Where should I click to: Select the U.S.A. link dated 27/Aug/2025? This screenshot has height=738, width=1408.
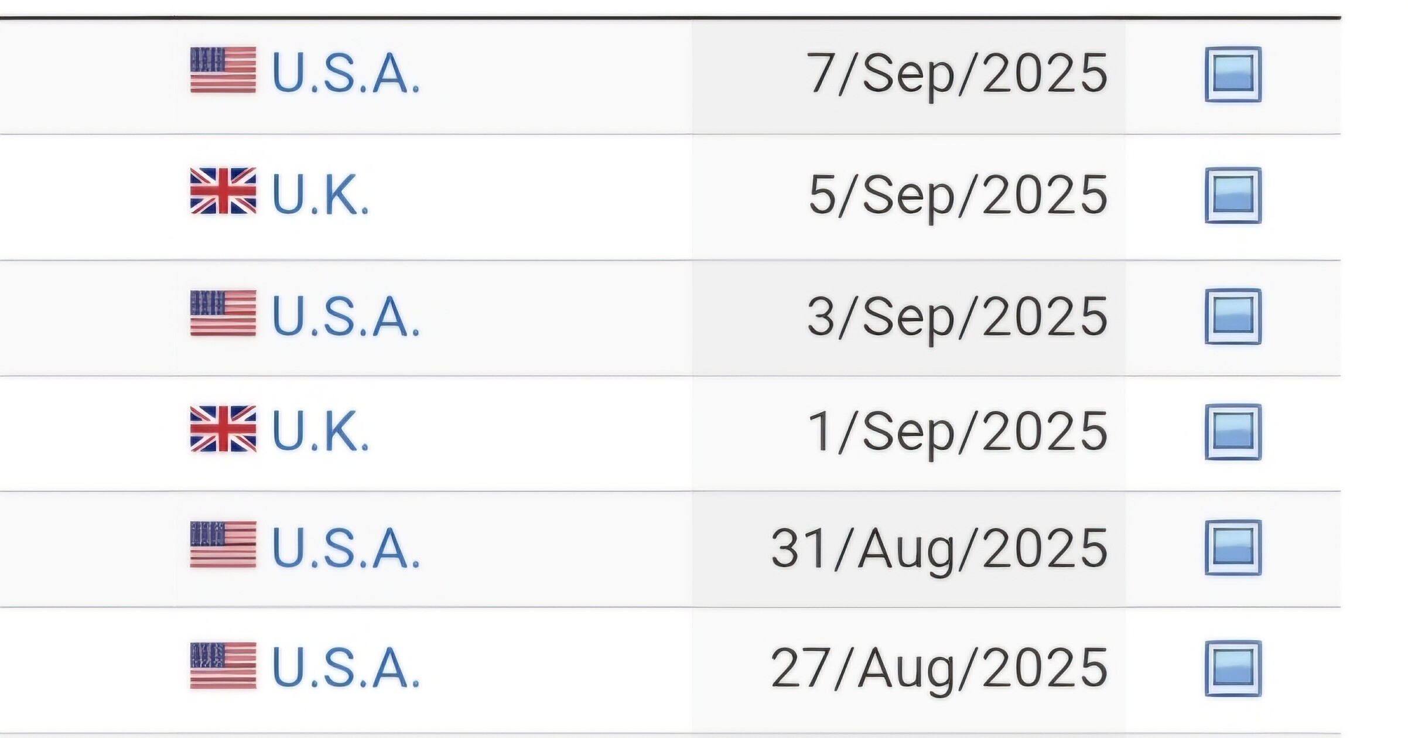[346, 668]
